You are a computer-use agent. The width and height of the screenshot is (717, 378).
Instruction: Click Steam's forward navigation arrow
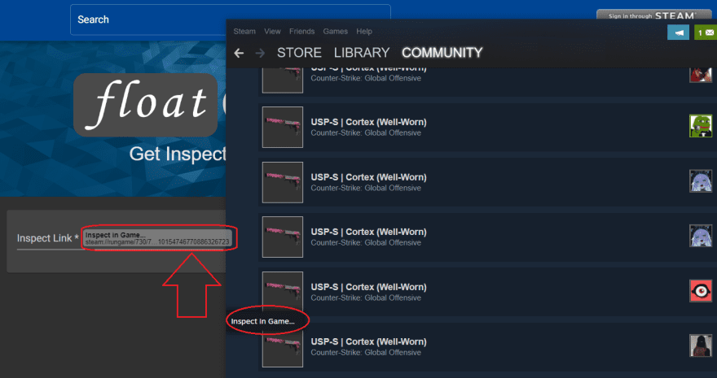tap(260, 54)
